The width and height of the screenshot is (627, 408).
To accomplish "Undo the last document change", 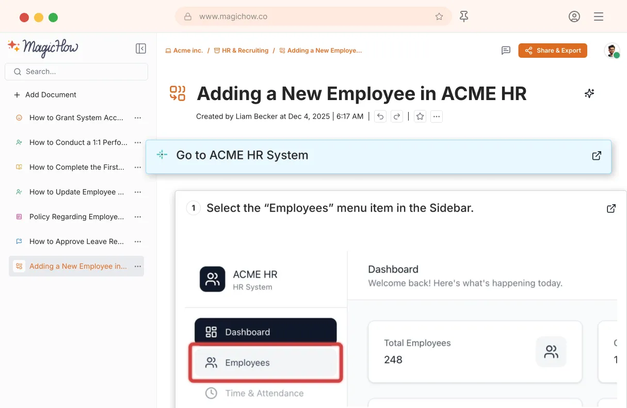I will (x=380, y=117).
